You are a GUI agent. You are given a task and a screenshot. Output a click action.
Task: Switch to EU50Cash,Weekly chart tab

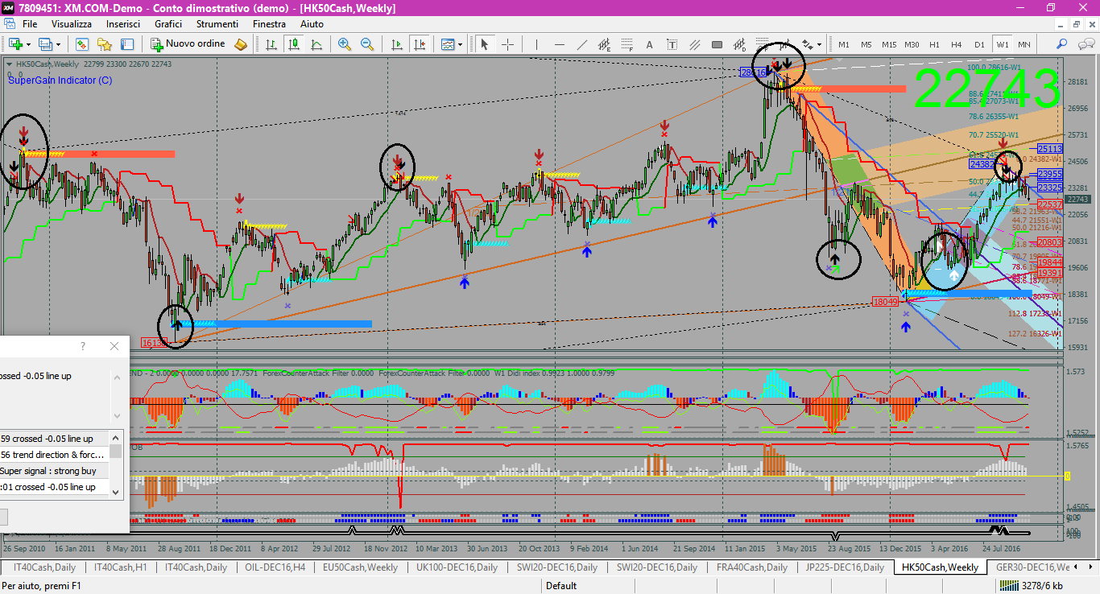[360, 567]
